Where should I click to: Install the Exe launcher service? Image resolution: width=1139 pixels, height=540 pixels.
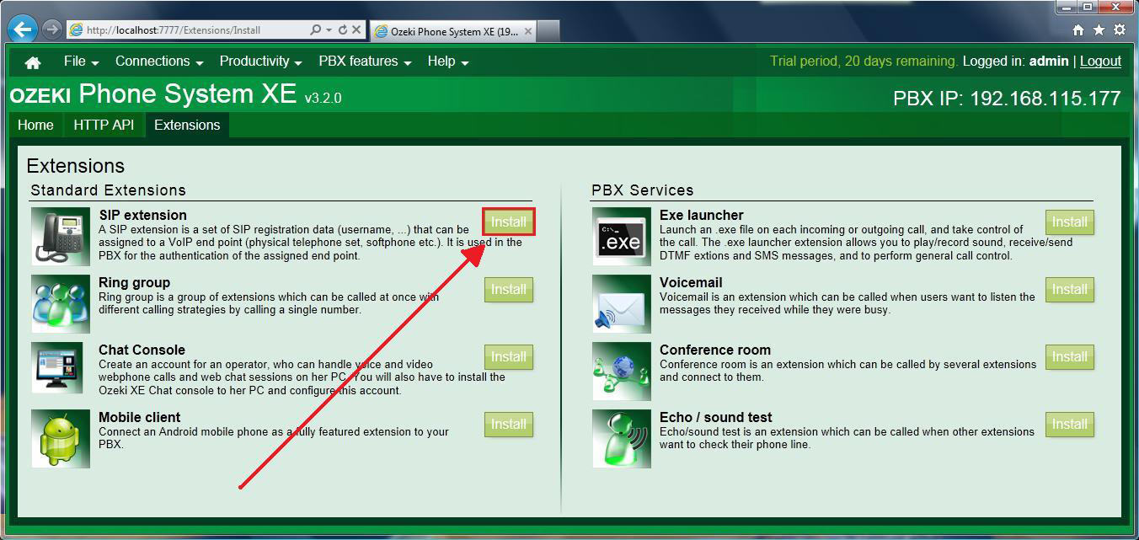click(1070, 222)
